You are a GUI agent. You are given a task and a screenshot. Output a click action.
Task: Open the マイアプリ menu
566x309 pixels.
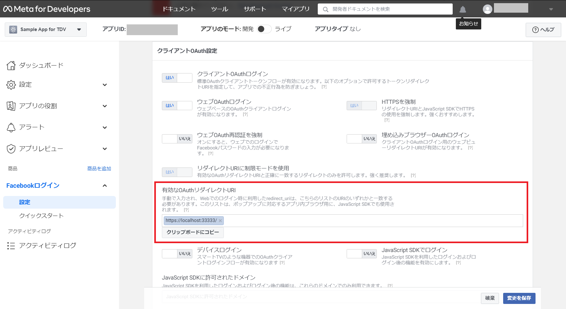click(296, 9)
